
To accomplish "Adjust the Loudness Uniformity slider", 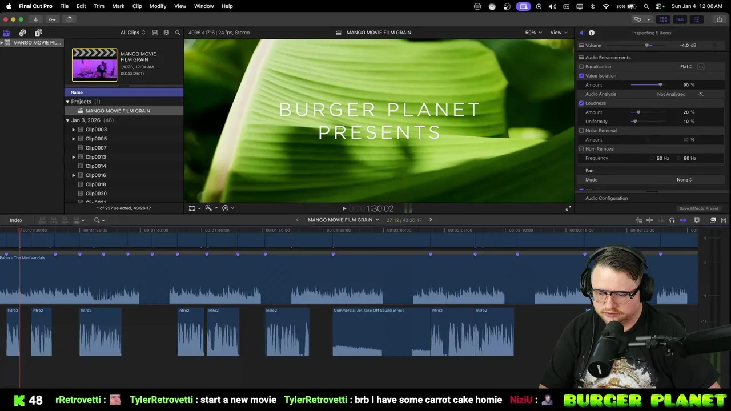I will tap(648, 122).
